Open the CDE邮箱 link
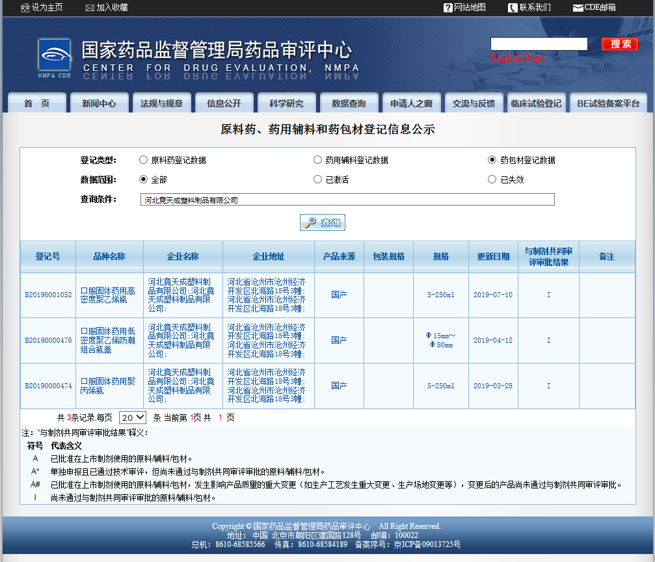Screen dimensions: 655x562 point(600,8)
